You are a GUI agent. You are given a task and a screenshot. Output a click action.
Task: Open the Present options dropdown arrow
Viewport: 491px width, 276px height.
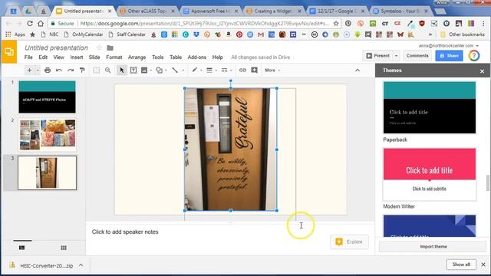(396, 56)
